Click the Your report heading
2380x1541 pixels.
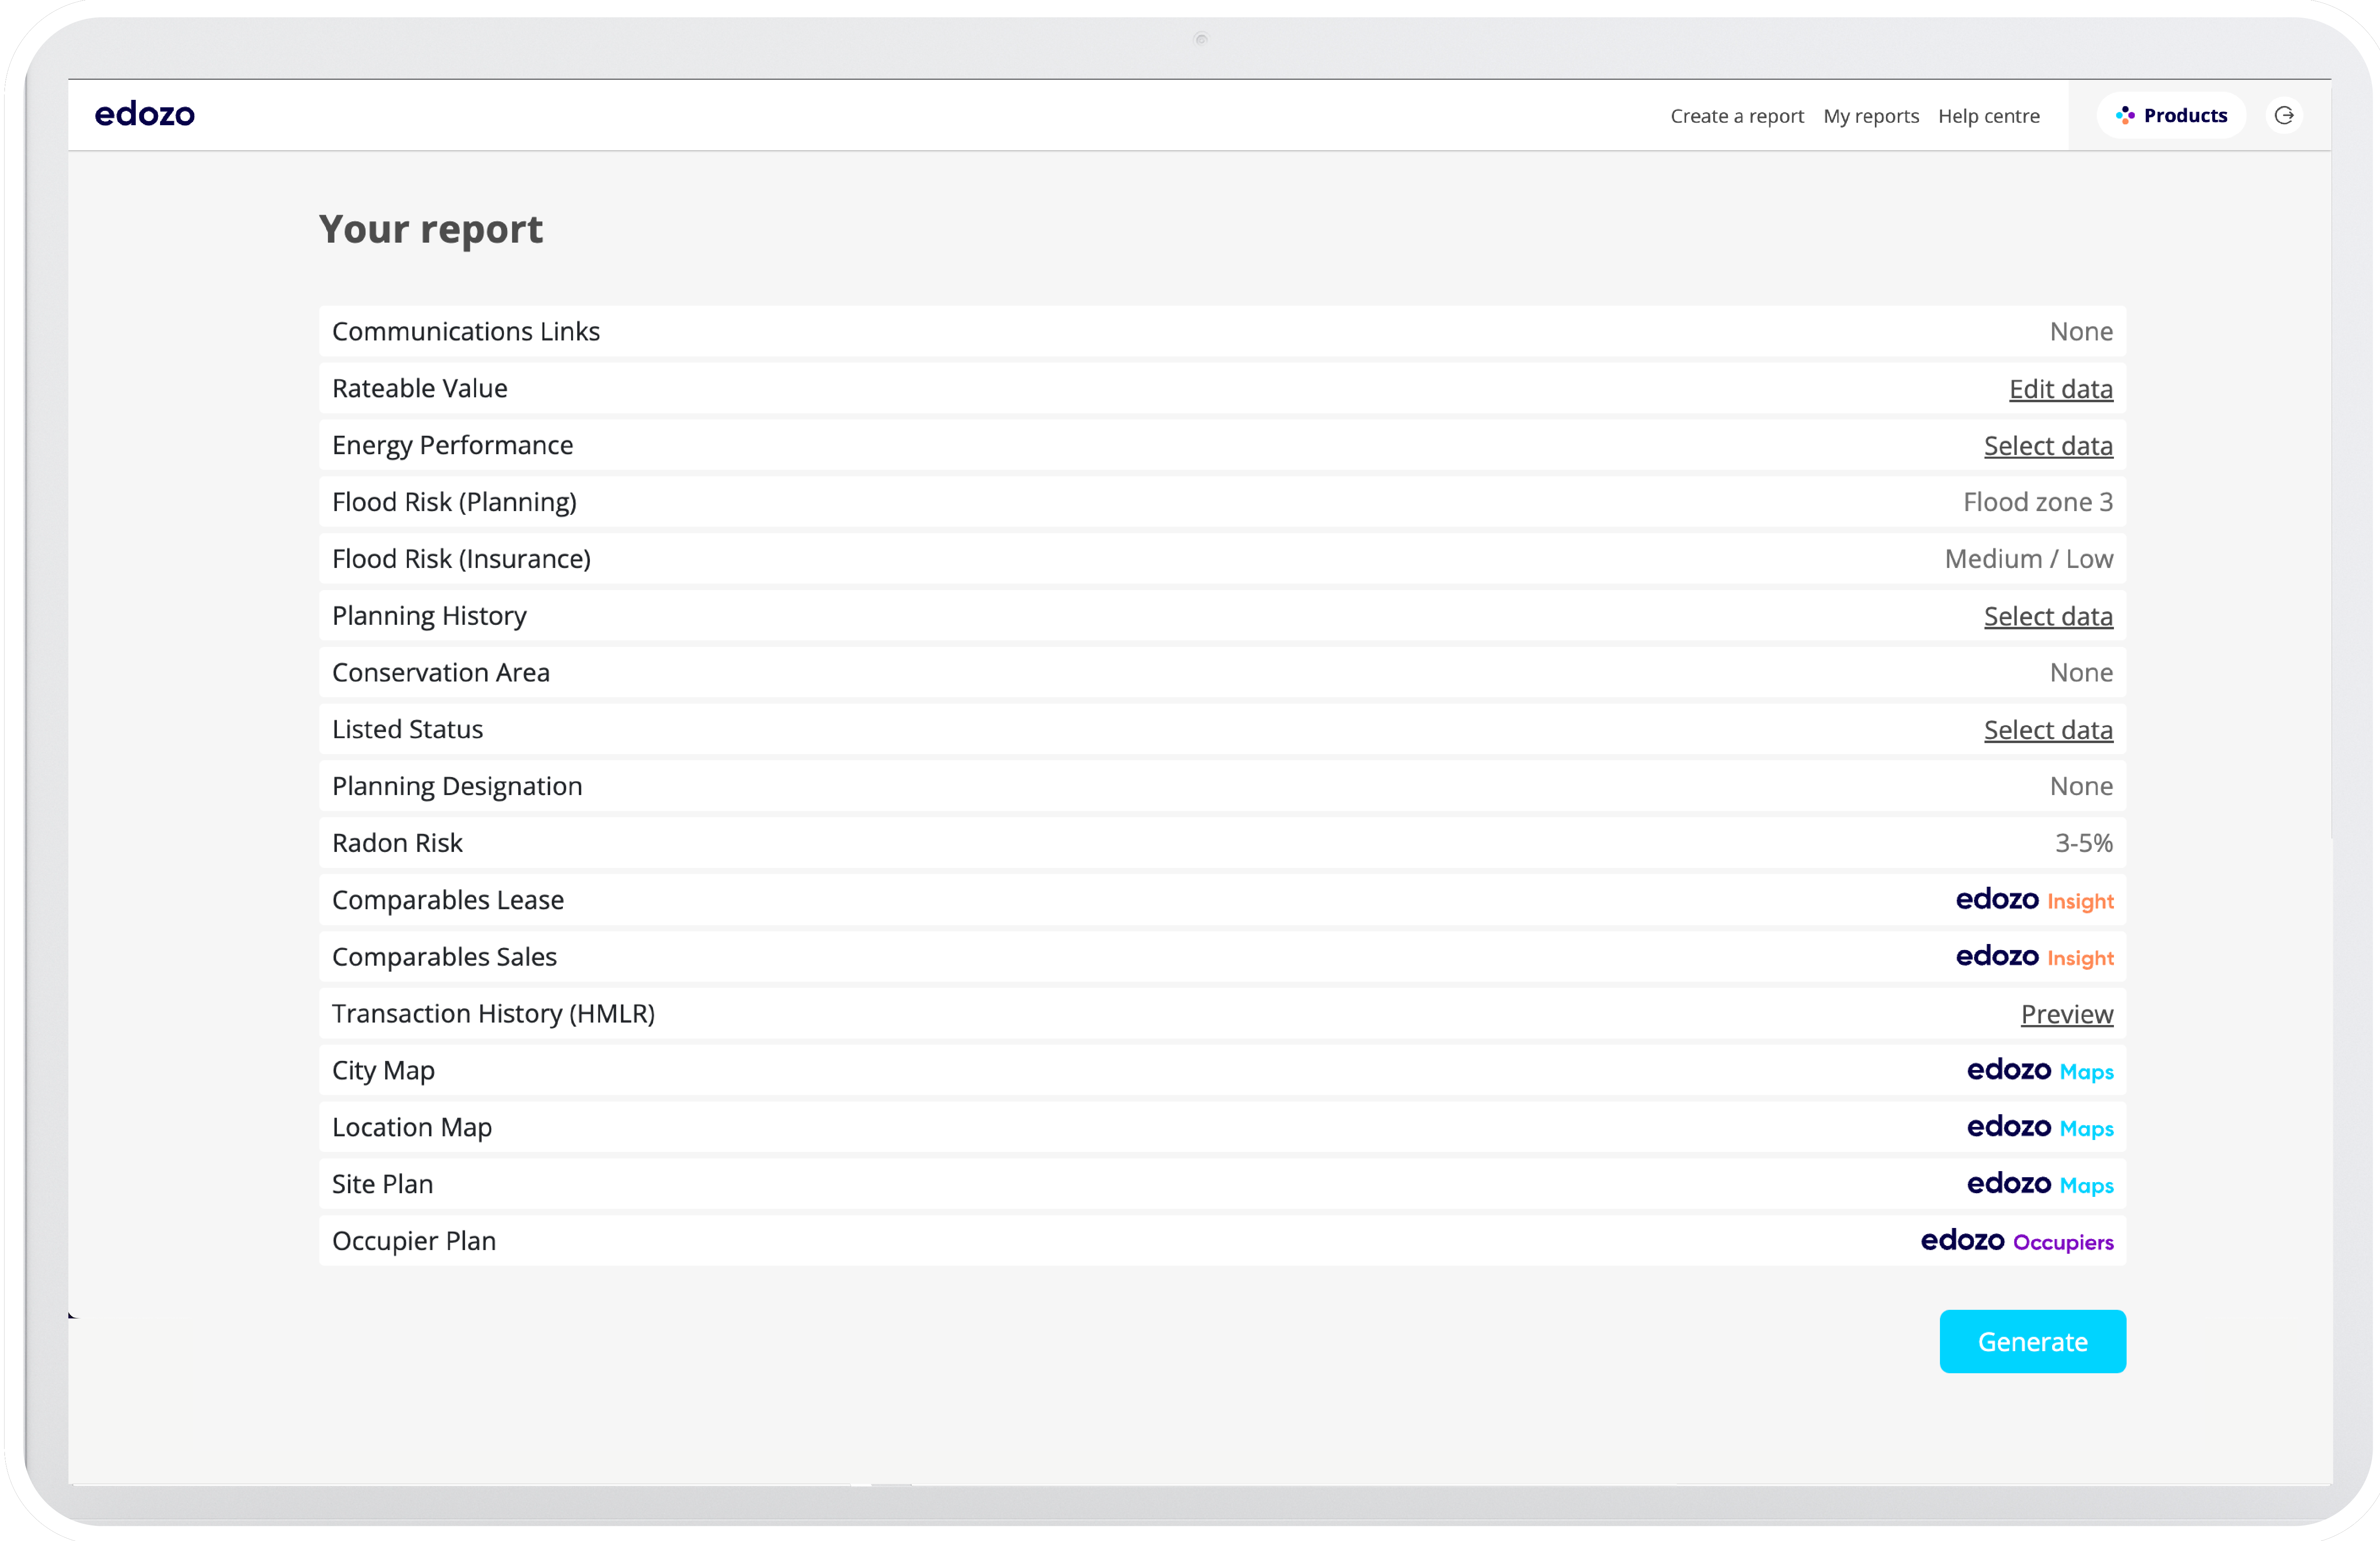431,230
